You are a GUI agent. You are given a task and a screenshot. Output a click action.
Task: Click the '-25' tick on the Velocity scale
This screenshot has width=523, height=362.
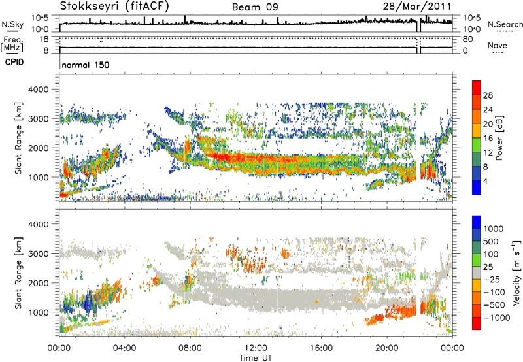click(x=492, y=279)
